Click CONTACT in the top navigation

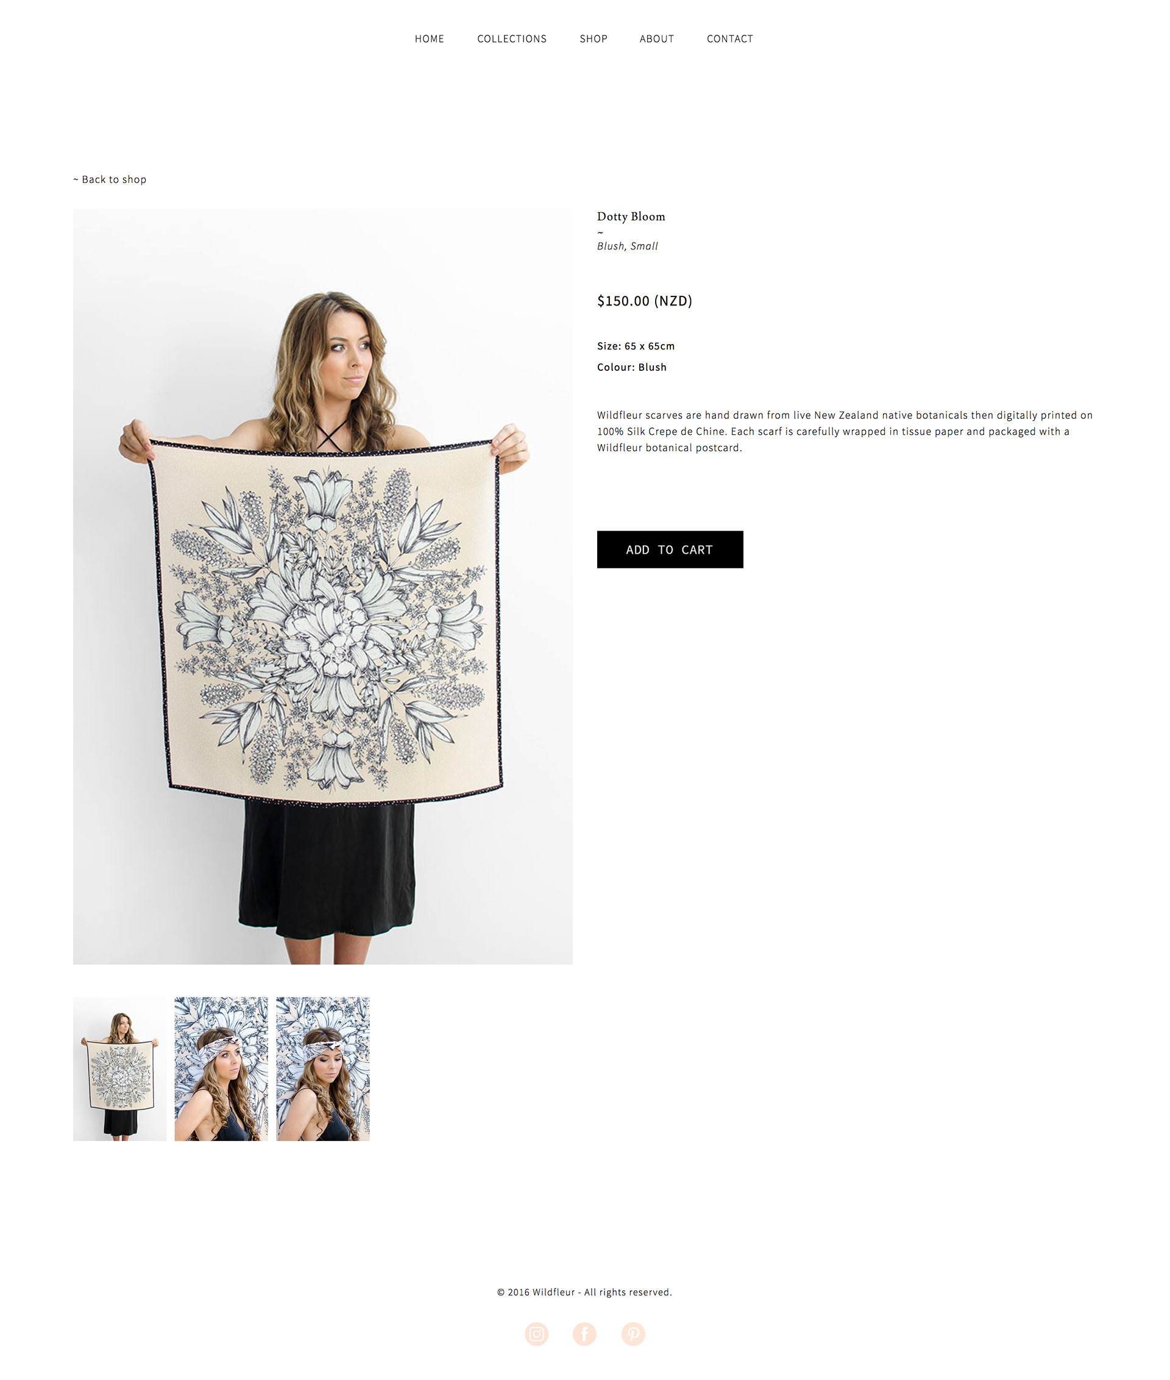[729, 39]
